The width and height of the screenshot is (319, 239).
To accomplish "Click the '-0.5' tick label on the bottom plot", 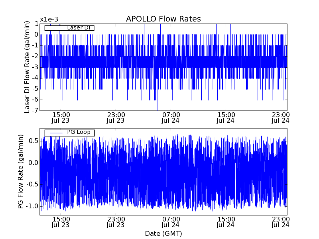I will (32, 184).
